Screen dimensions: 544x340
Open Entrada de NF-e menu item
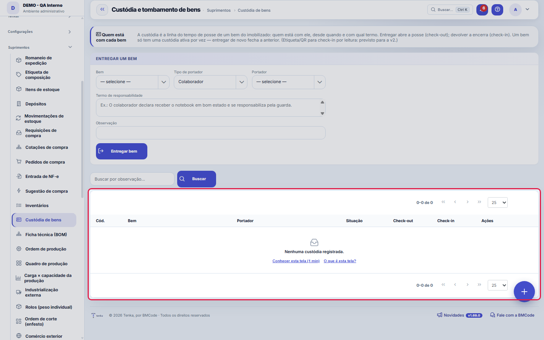click(44, 176)
